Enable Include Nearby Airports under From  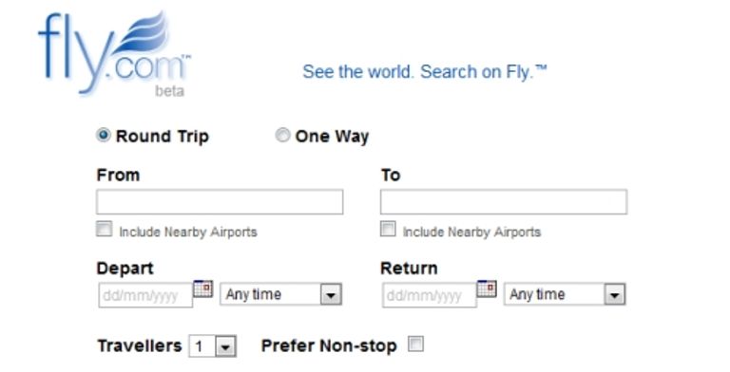[104, 229]
